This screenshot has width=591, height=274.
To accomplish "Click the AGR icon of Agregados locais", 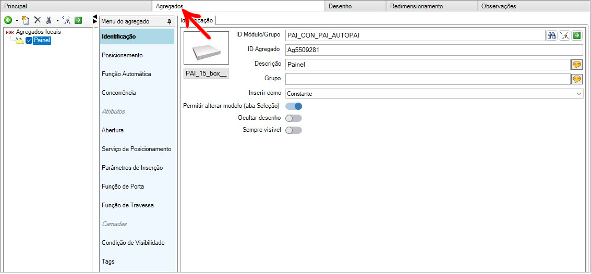I will [10, 32].
